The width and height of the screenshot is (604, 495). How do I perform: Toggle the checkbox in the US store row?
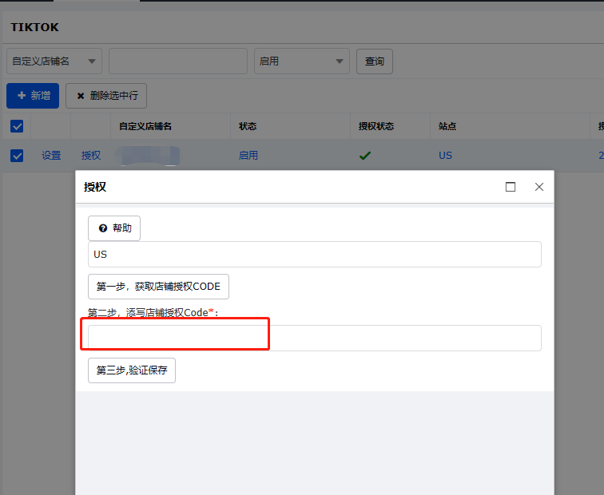click(17, 156)
